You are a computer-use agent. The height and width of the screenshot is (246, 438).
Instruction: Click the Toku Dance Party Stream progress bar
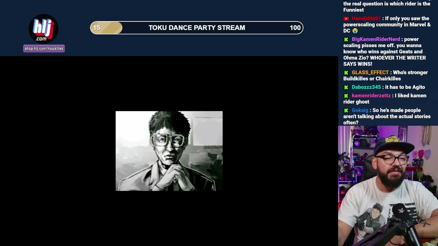tap(197, 28)
